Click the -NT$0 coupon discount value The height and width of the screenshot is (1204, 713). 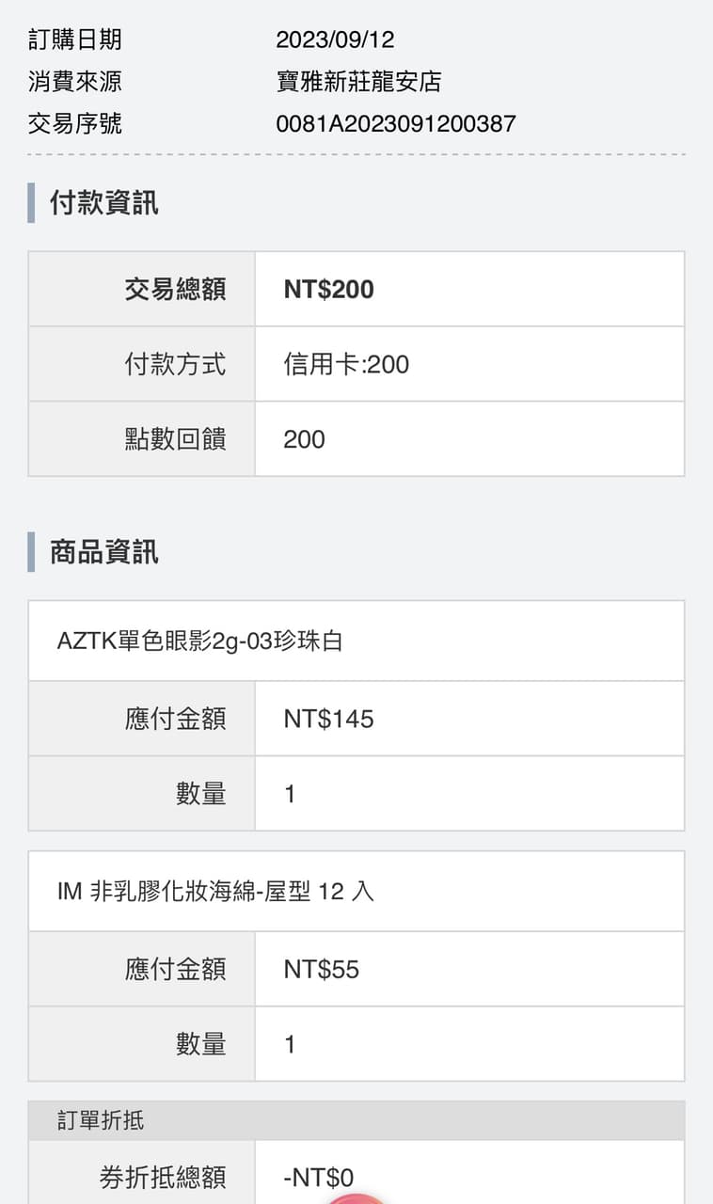pyautogui.click(x=318, y=1177)
